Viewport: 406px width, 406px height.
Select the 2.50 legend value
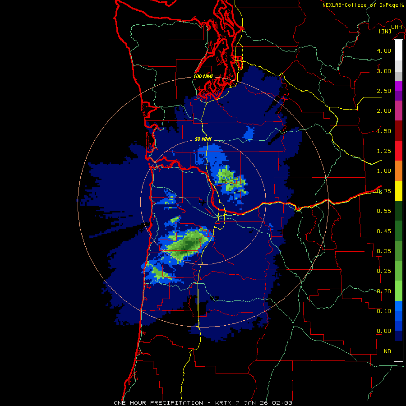(384, 91)
